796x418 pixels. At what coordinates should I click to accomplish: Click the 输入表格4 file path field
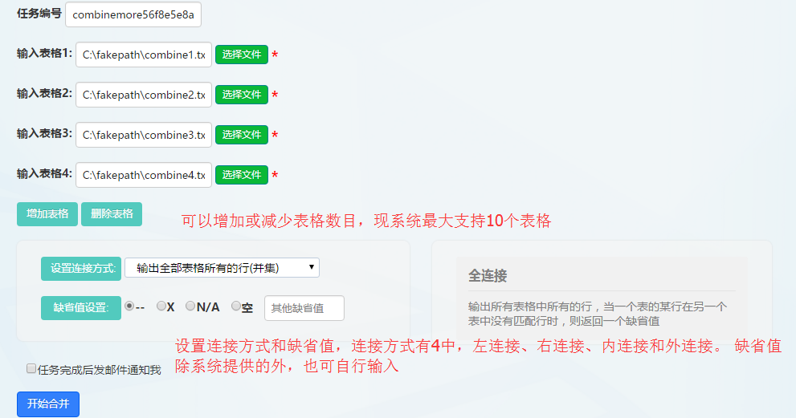click(x=144, y=175)
